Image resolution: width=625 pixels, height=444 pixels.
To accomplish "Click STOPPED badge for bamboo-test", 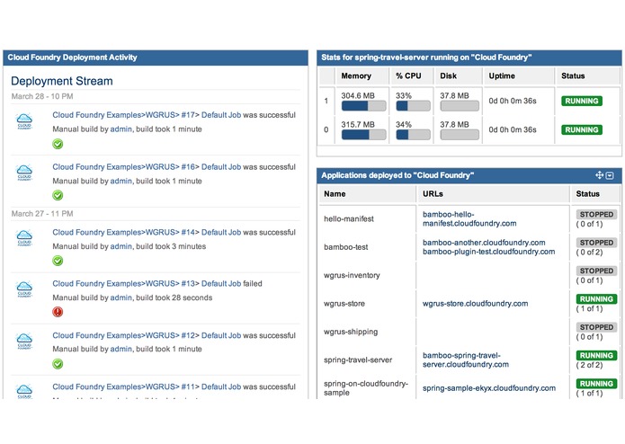I will click(x=596, y=243).
